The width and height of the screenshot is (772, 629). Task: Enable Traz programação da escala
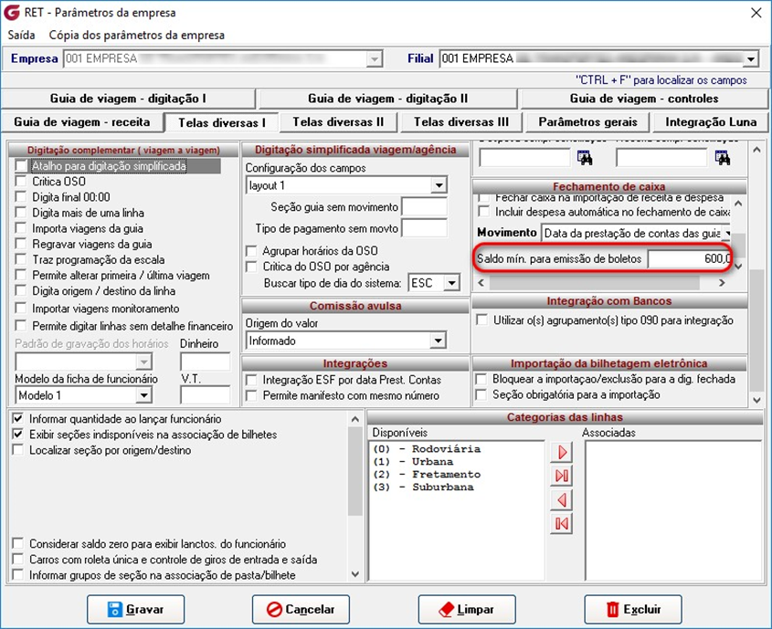(21, 259)
